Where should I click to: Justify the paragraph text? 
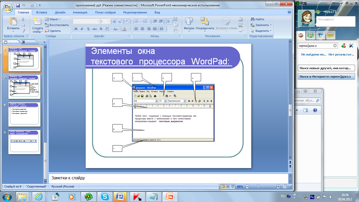[x=155, y=29]
